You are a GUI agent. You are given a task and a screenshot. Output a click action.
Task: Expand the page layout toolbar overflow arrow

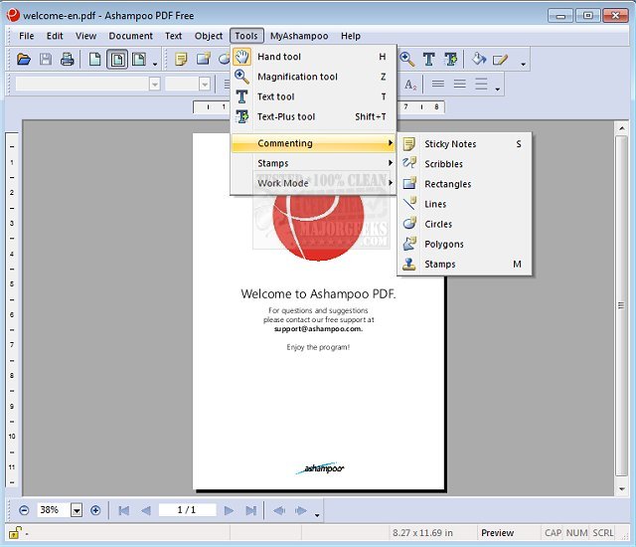pos(155,64)
